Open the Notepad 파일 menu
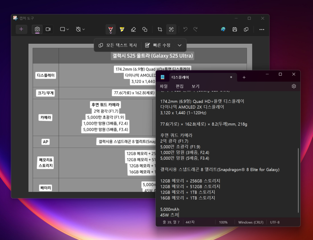The height and width of the screenshot is (240, 313). 164,86
